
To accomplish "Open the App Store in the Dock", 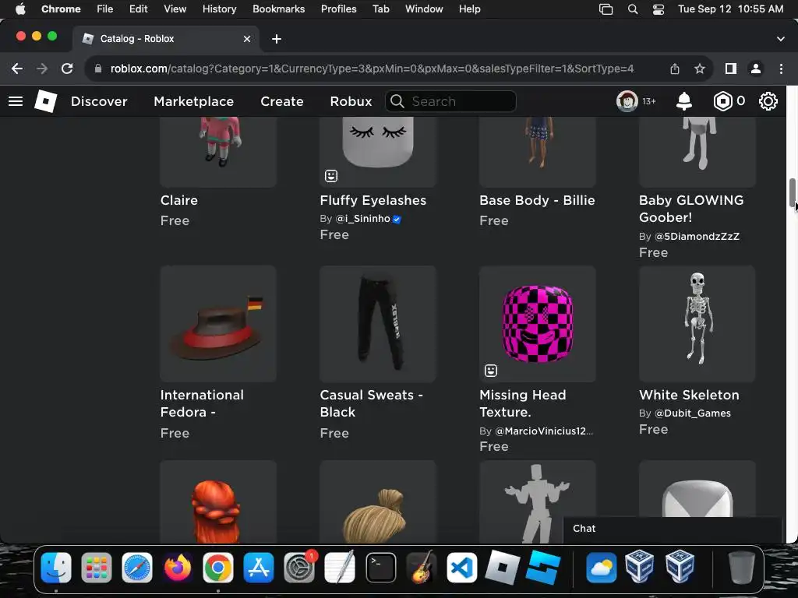I will click(x=259, y=568).
